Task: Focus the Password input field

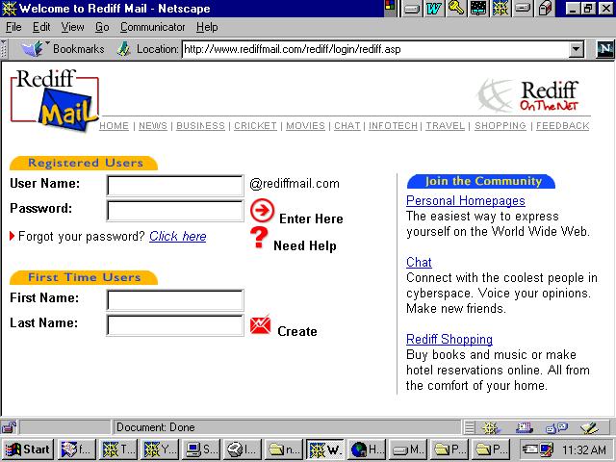Action: (x=175, y=211)
